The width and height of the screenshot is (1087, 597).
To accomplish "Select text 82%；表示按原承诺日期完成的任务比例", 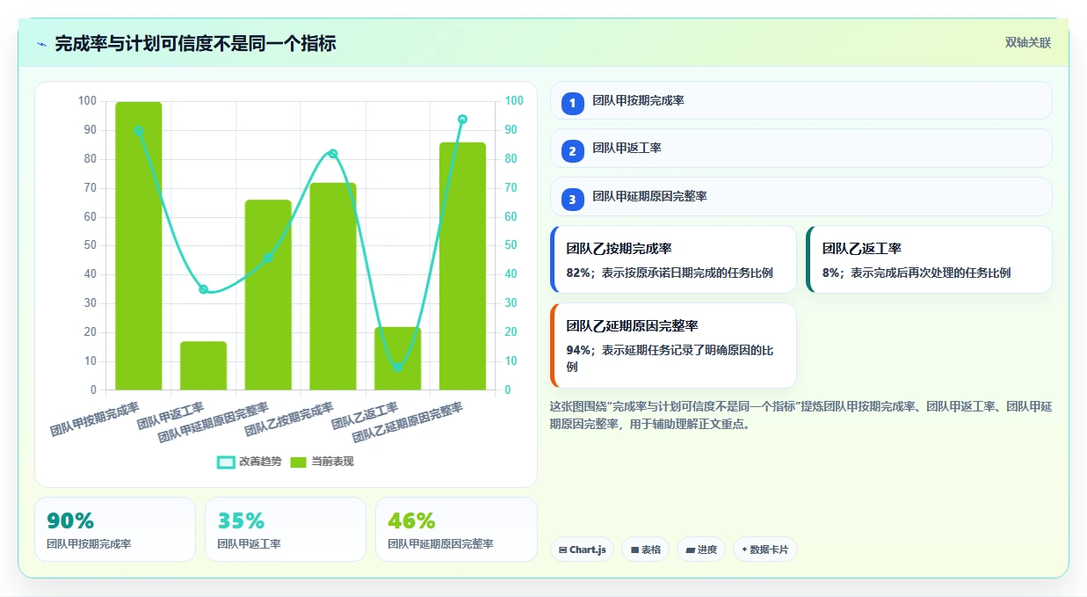I will coord(670,273).
